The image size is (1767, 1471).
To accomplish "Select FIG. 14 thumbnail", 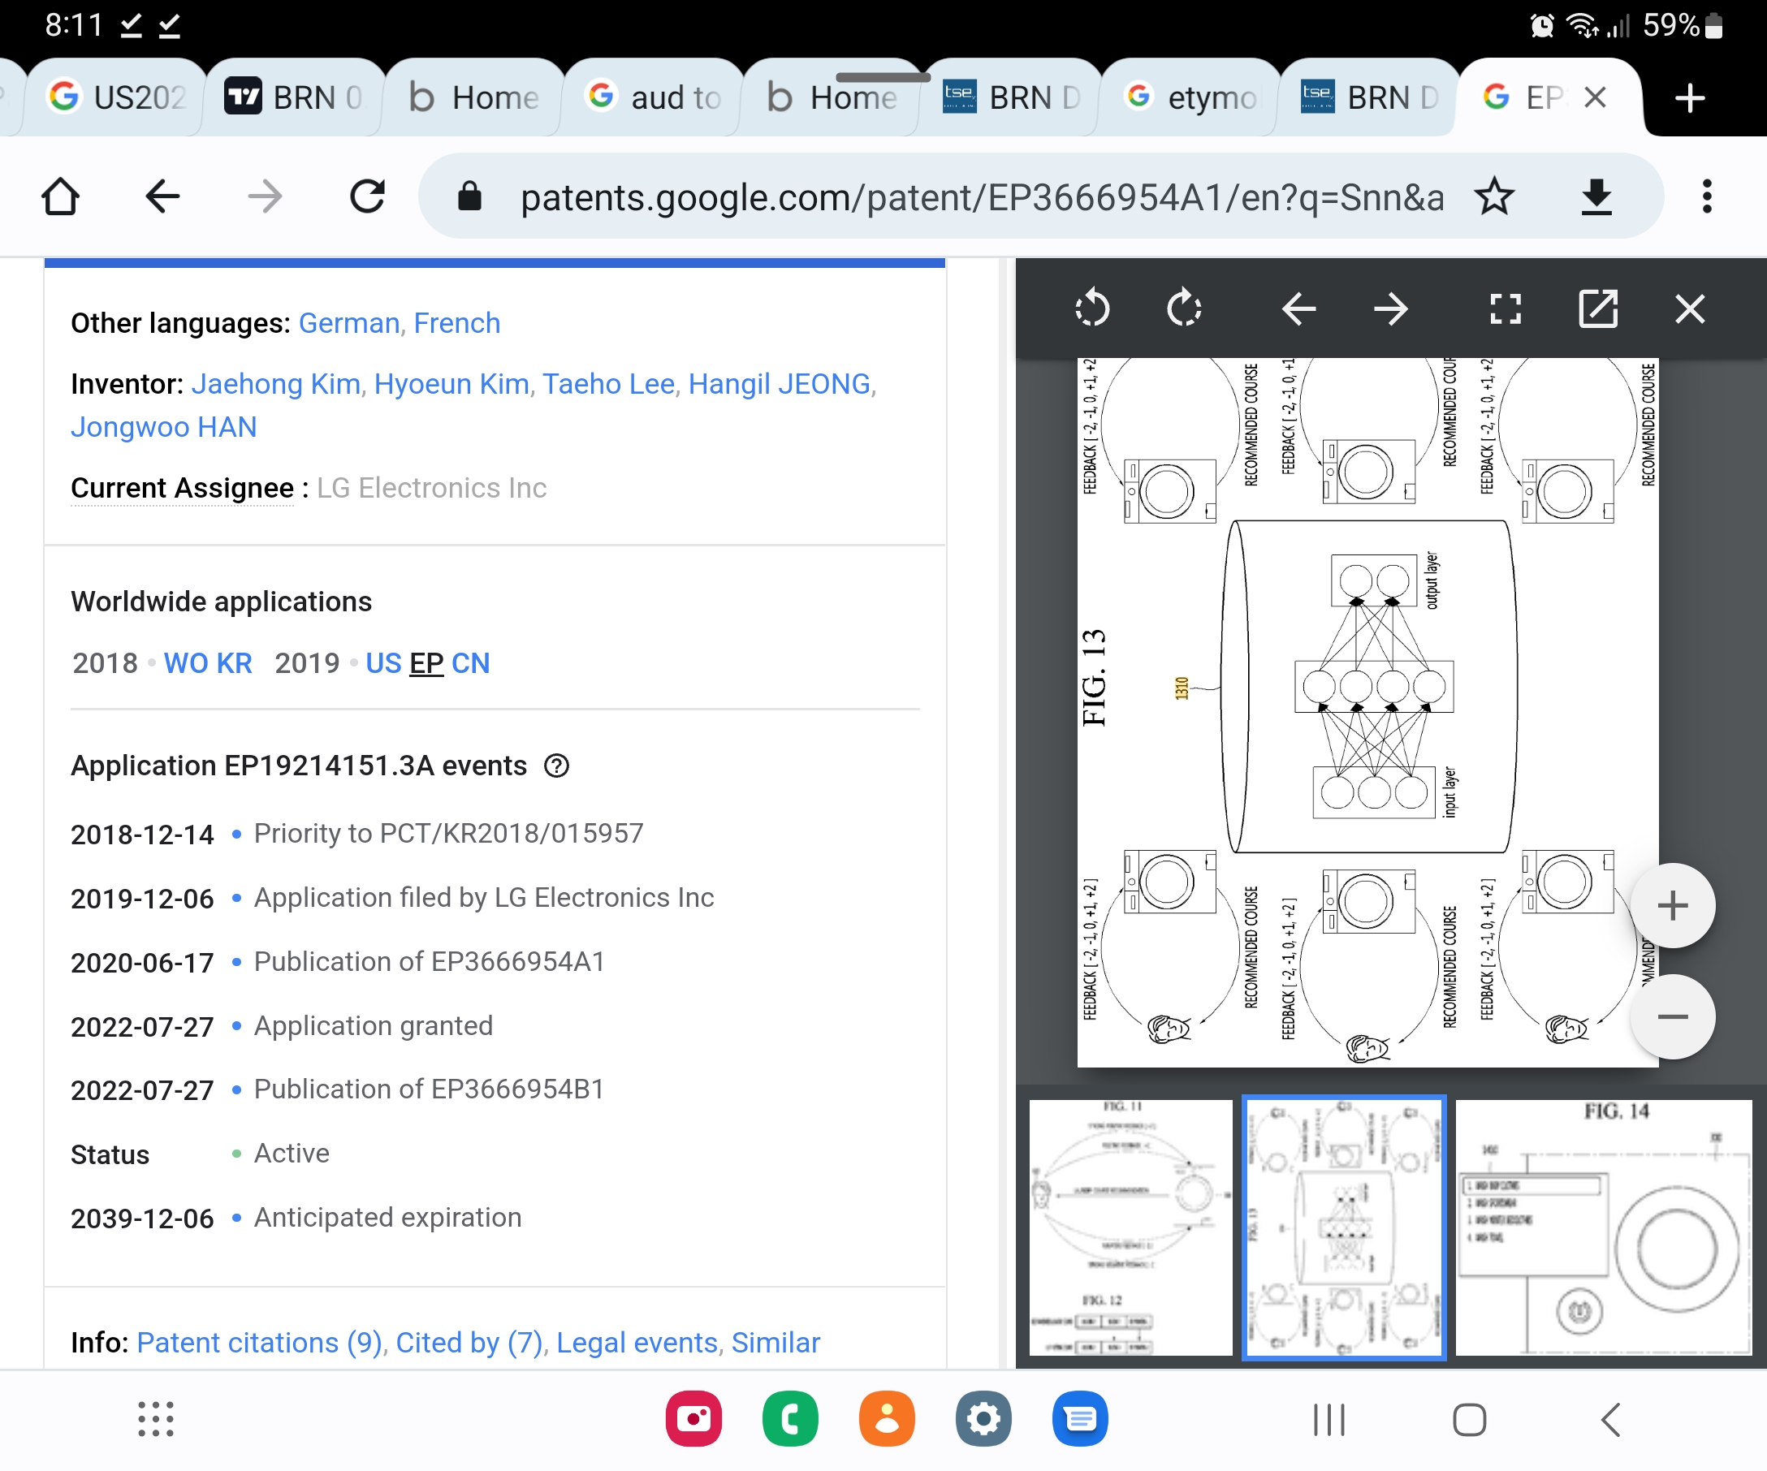I will pos(1603,1227).
